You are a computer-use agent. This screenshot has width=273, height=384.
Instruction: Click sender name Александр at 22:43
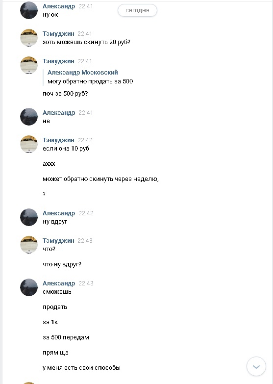pyautogui.click(x=59, y=283)
